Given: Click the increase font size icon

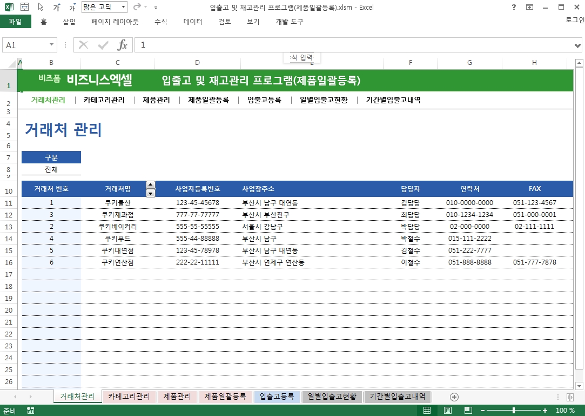Looking at the screenshot, I should [58, 8].
